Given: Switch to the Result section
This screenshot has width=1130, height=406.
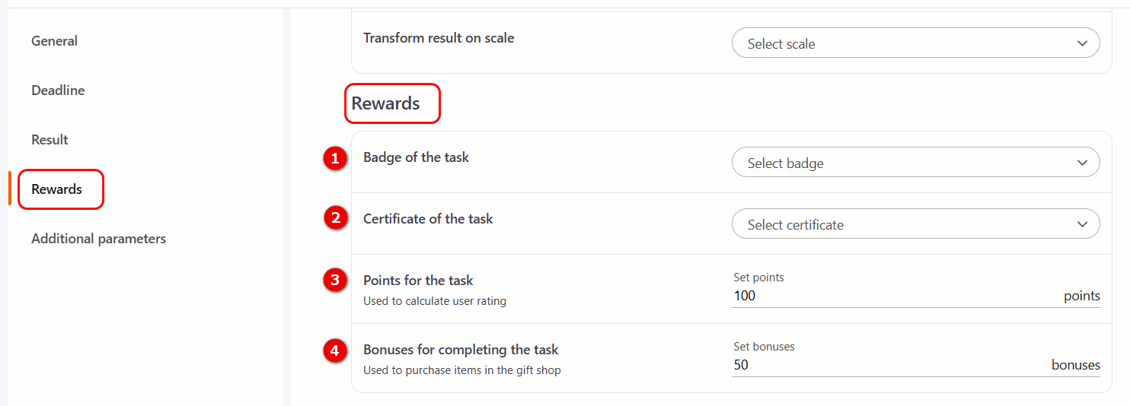Looking at the screenshot, I should (x=49, y=140).
